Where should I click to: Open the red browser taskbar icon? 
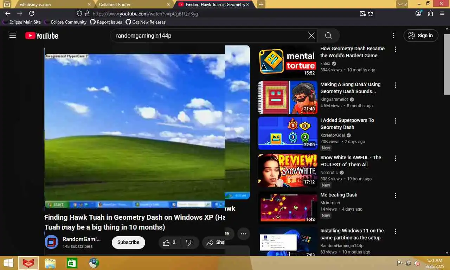tap(28, 263)
